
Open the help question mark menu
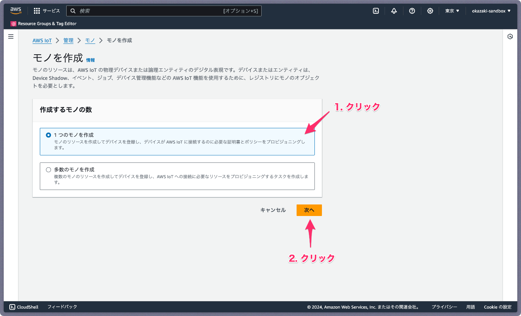[412, 11]
